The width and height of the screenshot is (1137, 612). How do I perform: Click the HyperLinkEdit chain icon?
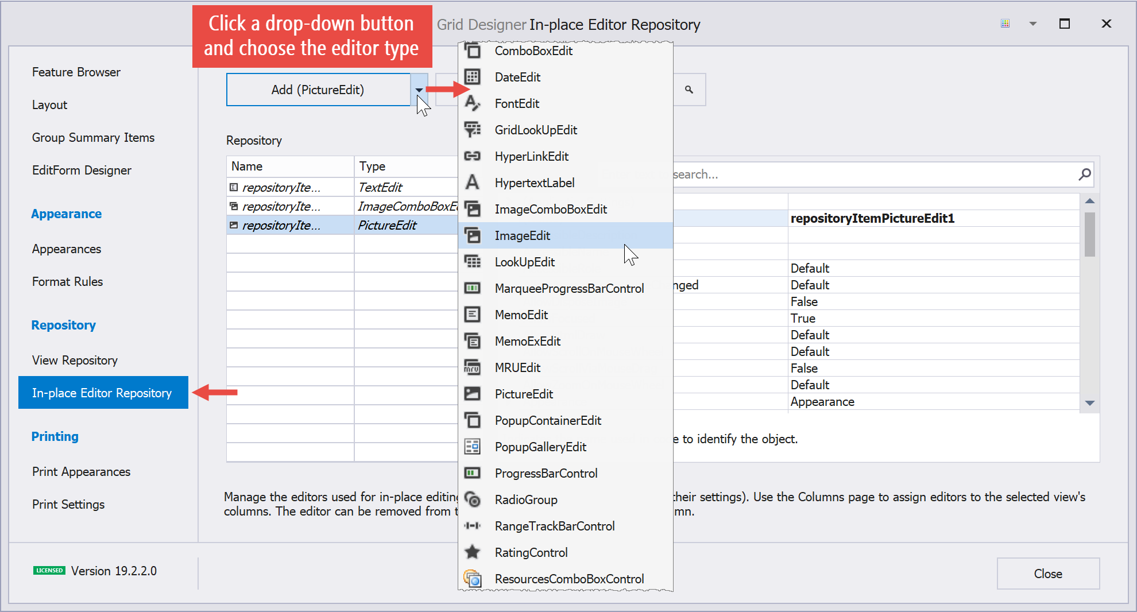pyautogui.click(x=472, y=156)
